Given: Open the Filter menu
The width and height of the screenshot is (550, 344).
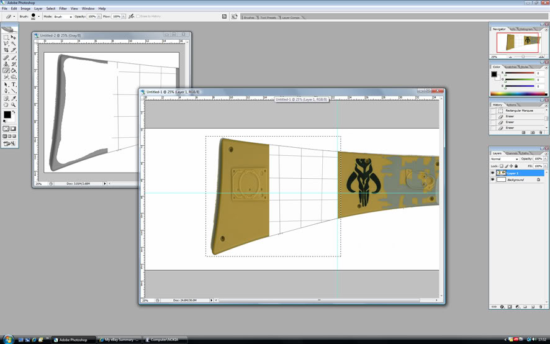Looking at the screenshot, I should pos(63,9).
